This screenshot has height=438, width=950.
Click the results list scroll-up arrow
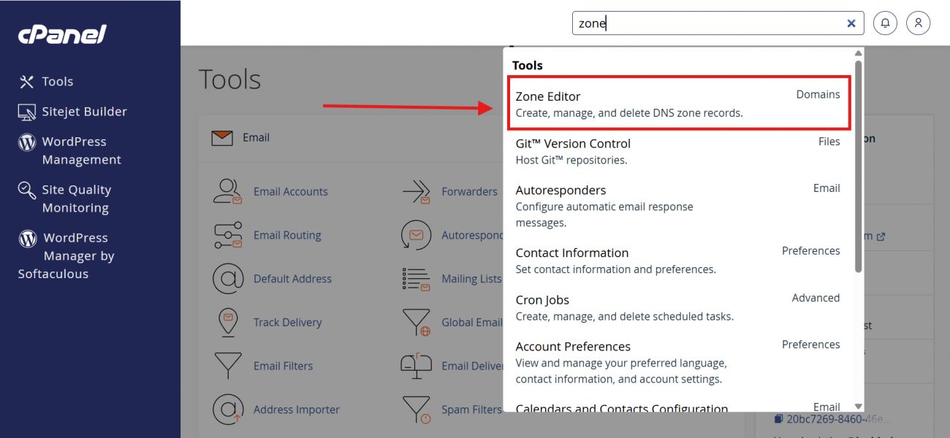pos(859,53)
